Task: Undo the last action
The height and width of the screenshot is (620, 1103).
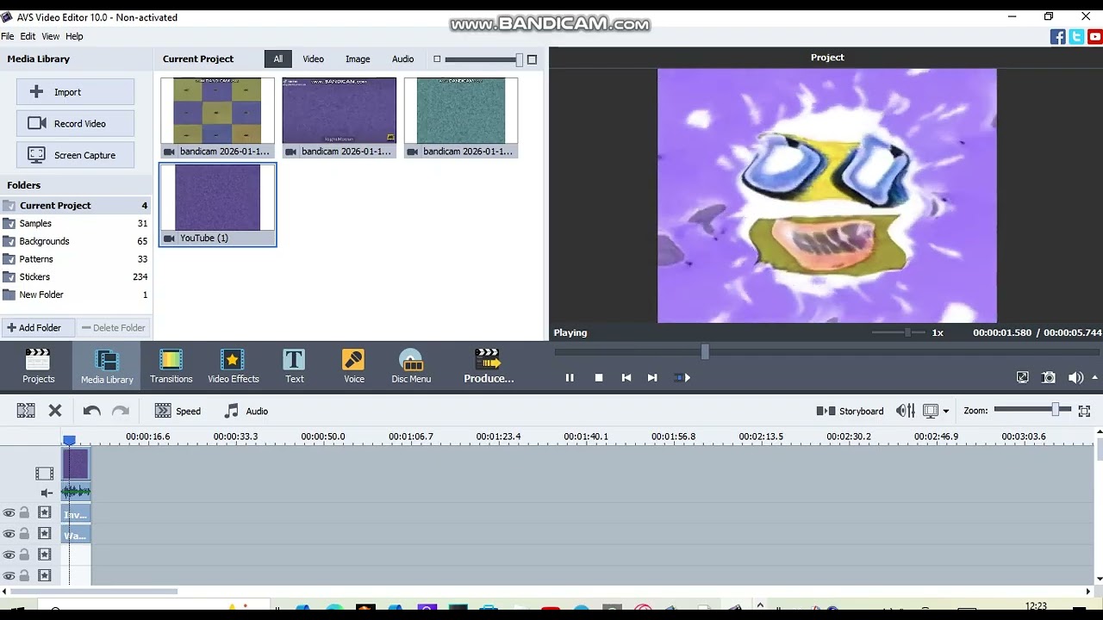Action: tap(92, 411)
